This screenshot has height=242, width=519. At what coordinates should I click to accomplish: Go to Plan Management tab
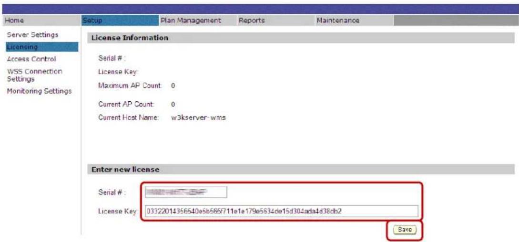198,20
